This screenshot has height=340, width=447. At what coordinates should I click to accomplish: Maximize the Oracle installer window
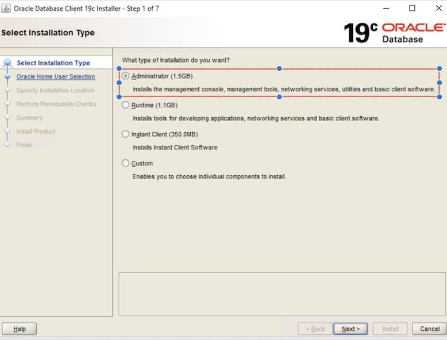click(412, 8)
